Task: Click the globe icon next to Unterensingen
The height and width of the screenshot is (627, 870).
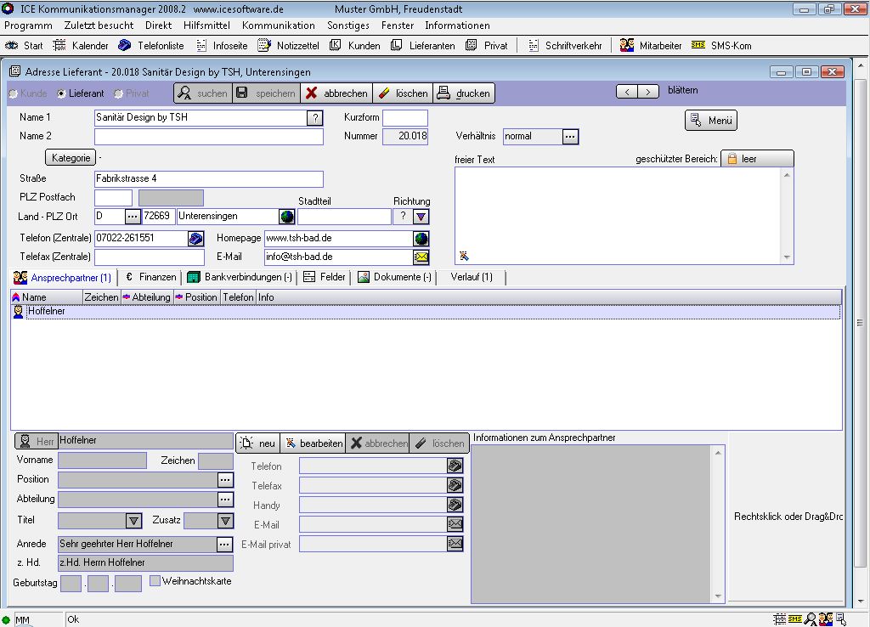Action: (288, 217)
